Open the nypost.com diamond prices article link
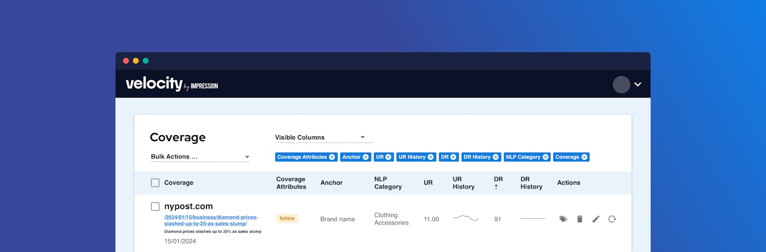 (x=210, y=220)
